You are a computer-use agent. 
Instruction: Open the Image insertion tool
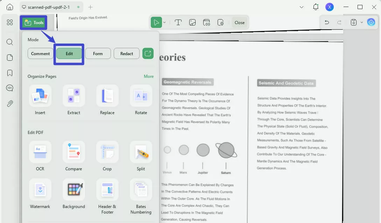[192, 22]
